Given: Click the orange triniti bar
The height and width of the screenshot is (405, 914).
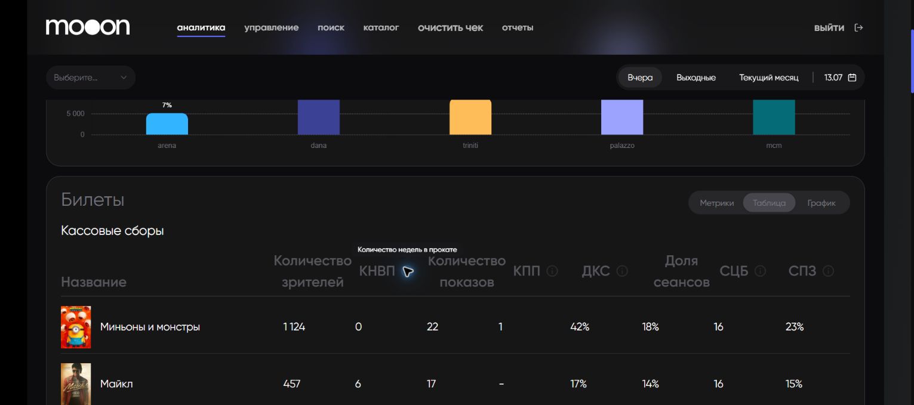Looking at the screenshot, I should pyautogui.click(x=470, y=117).
